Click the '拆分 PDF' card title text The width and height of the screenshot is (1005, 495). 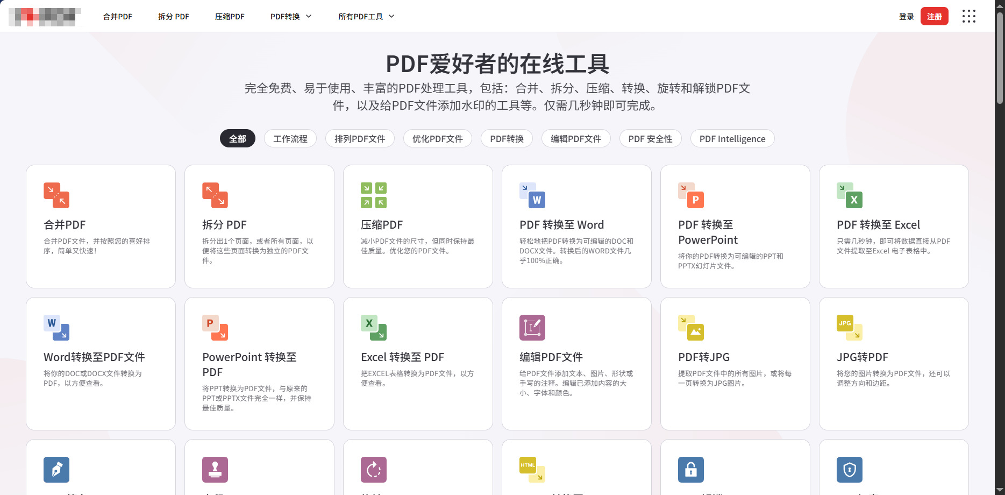[x=224, y=225]
